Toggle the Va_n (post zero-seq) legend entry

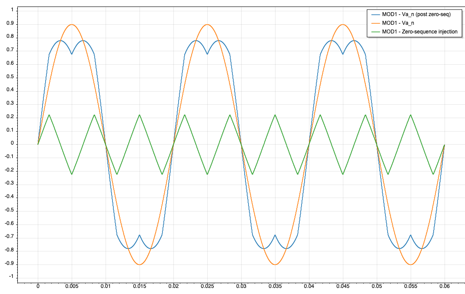coord(415,13)
